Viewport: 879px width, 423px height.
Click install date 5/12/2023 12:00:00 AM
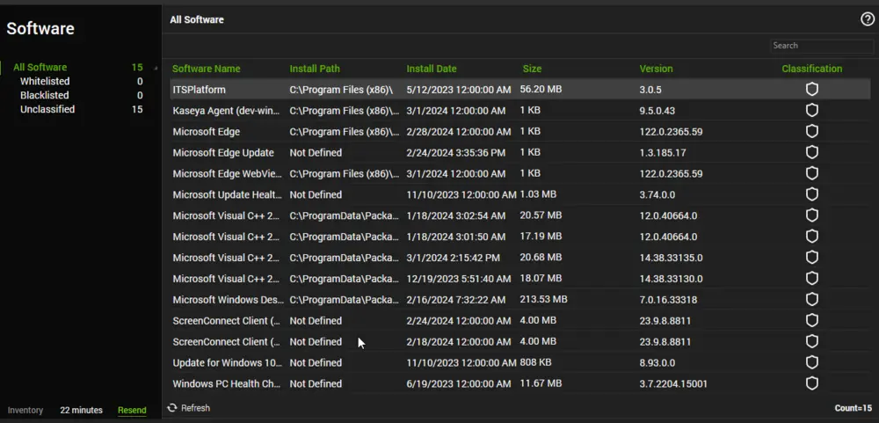tap(459, 90)
